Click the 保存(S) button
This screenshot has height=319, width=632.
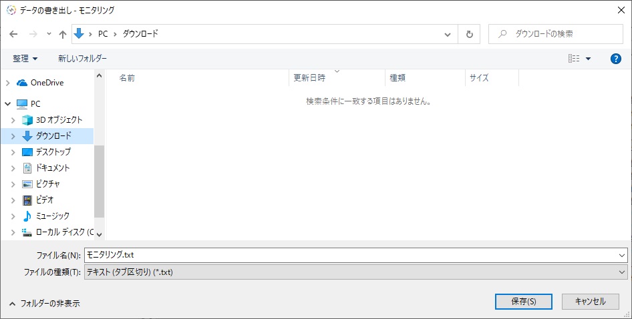524,301
